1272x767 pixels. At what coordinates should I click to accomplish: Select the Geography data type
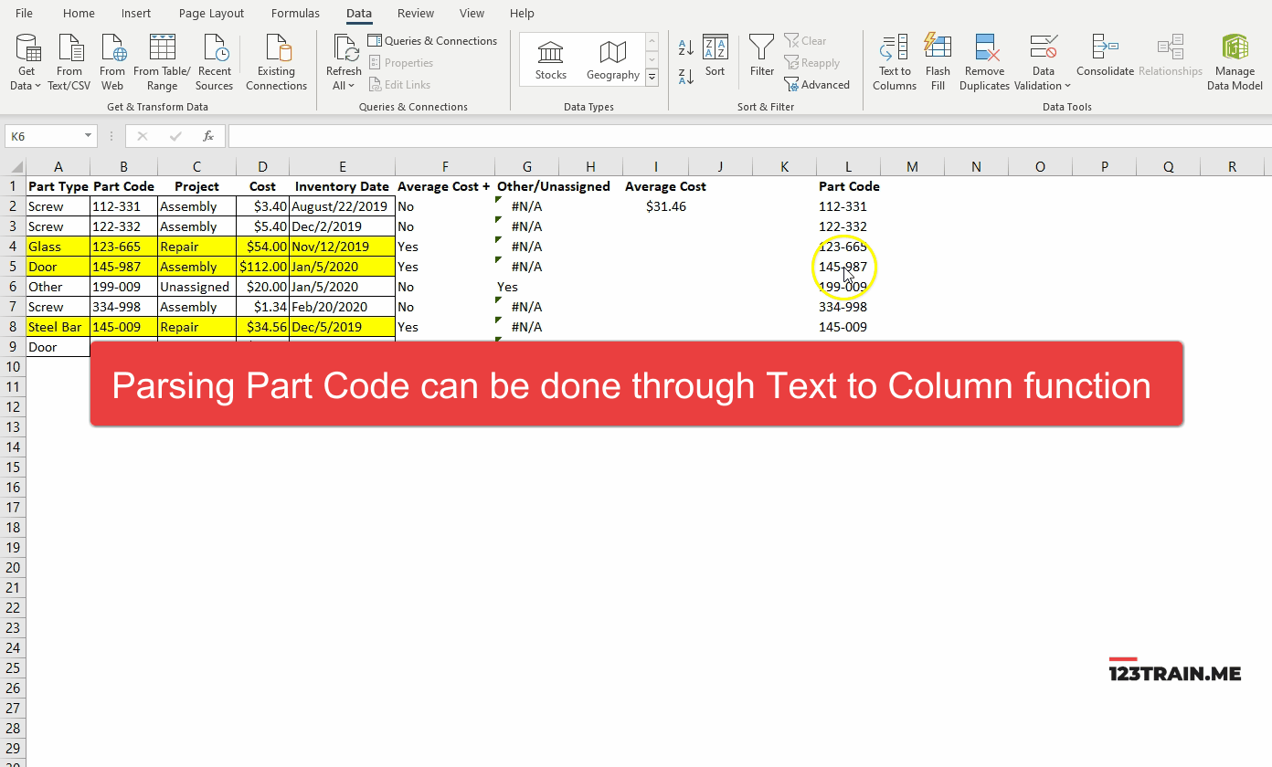613,60
